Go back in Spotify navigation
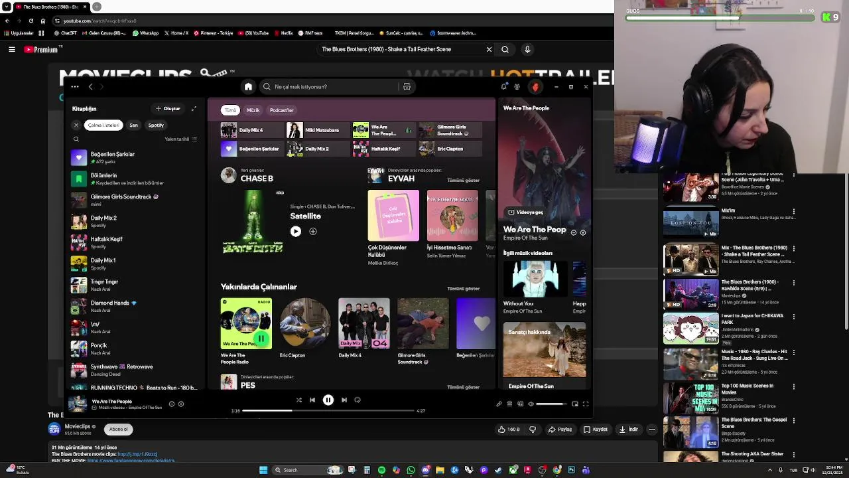Screen dimensions: 849x478 [x=91, y=87]
